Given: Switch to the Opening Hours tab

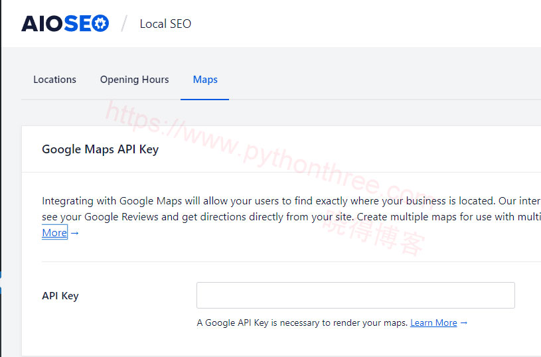Looking at the screenshot, I should 134,80.
